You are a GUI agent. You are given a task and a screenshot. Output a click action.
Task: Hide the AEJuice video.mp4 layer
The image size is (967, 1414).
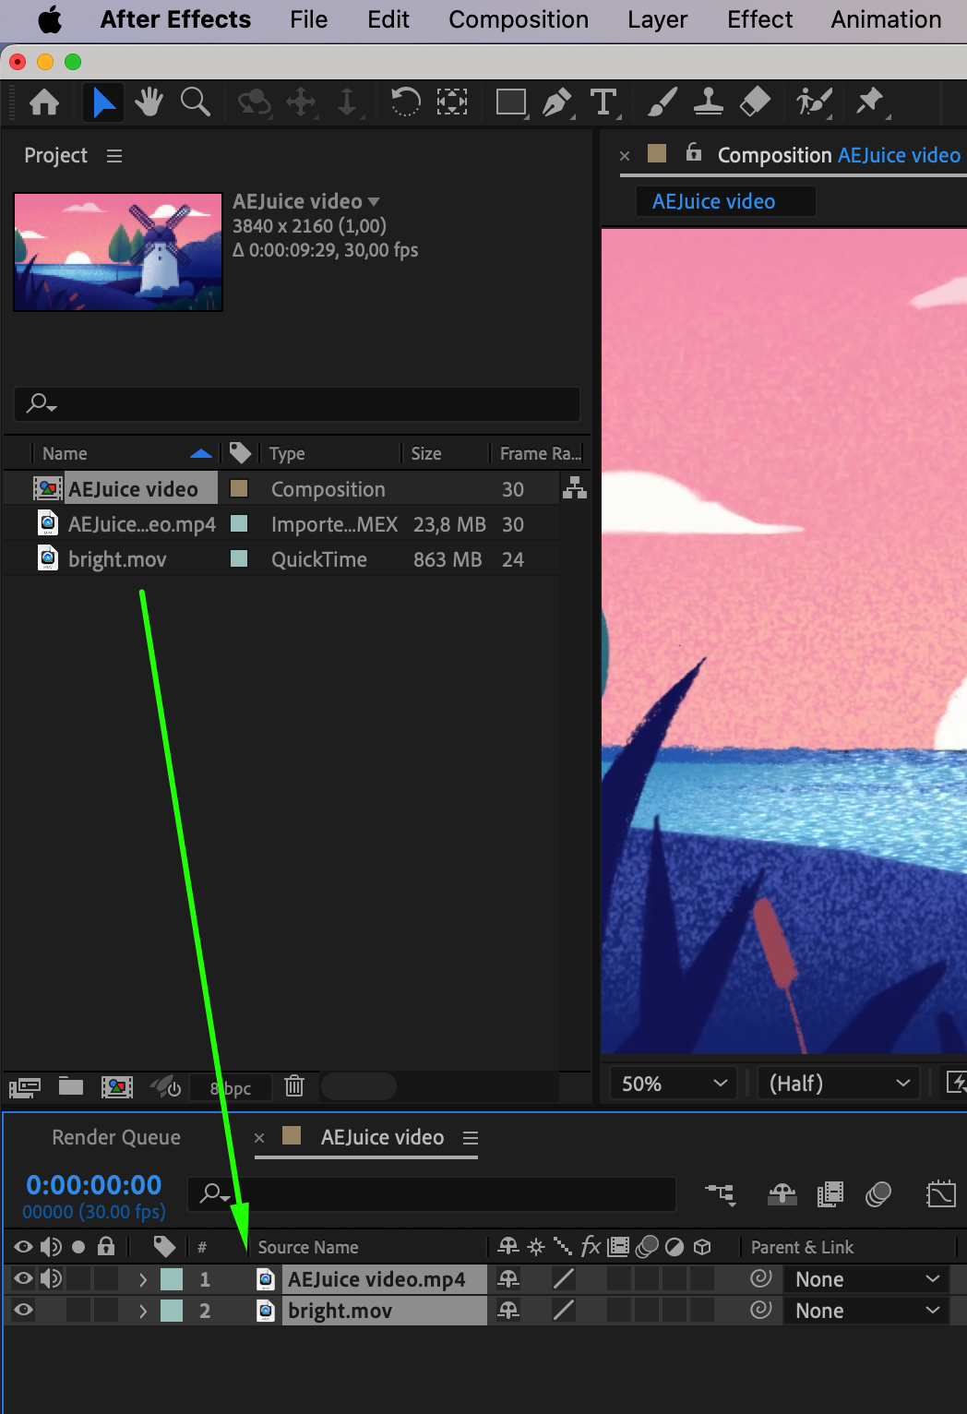(x=24, y=1278)
